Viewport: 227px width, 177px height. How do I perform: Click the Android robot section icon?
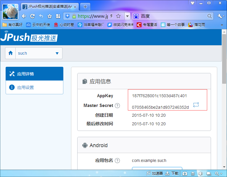click(85, 145)
